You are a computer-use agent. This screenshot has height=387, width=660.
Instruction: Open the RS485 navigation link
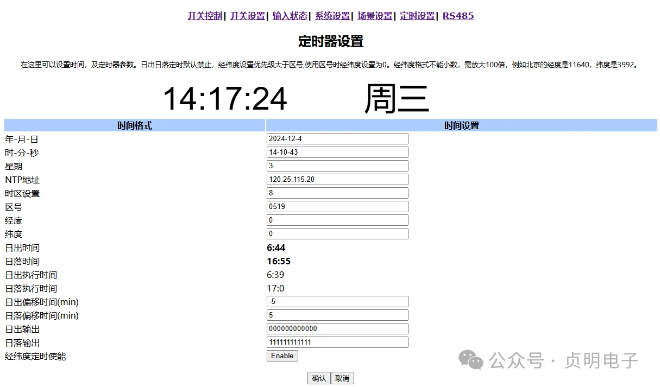pyautogui.click(x=458, y=16)
